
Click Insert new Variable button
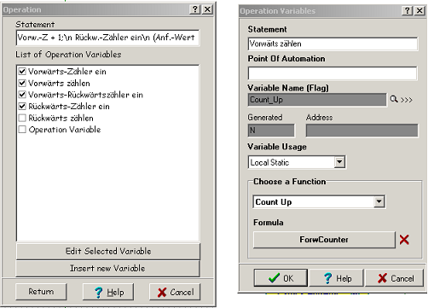point(107,268)
